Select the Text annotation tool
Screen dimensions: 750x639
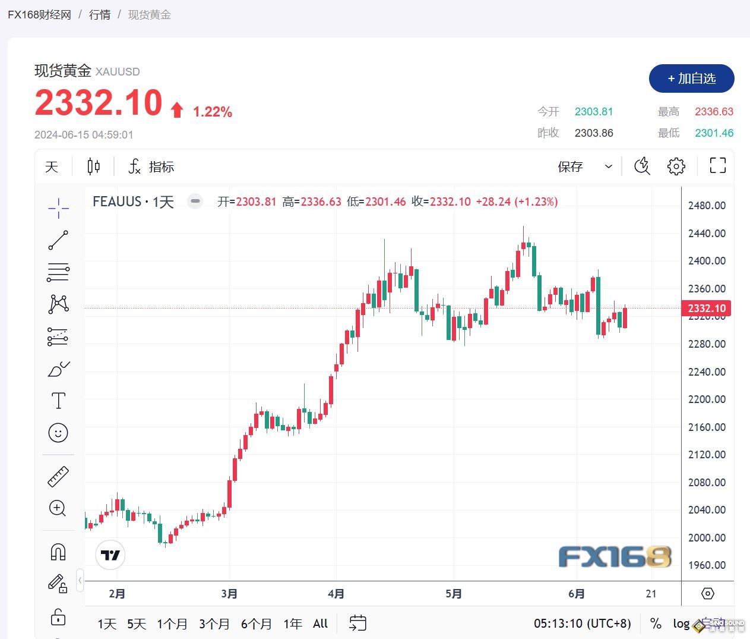(58, 401)
